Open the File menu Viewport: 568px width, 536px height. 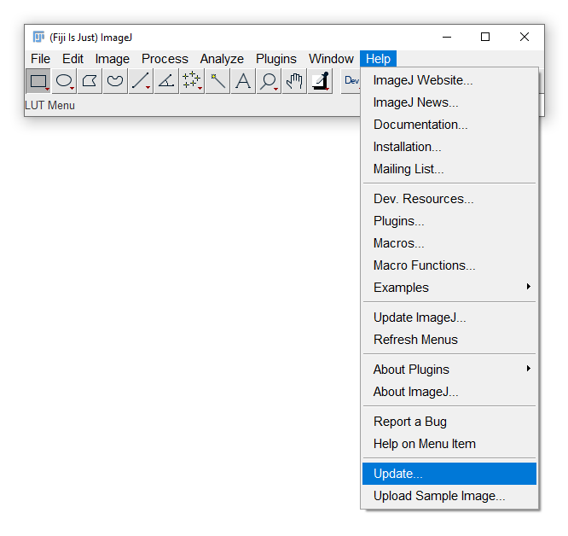(41, 59)
